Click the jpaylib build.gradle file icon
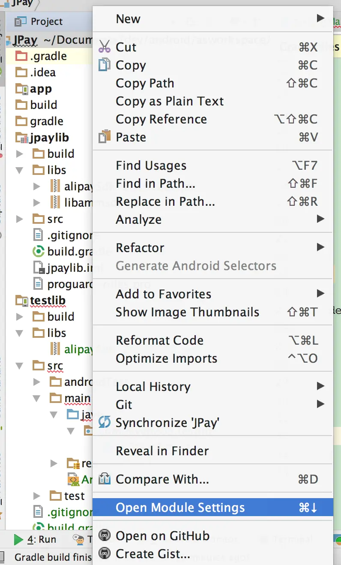This screenshot has height=565, width=341. coord(39,252)
